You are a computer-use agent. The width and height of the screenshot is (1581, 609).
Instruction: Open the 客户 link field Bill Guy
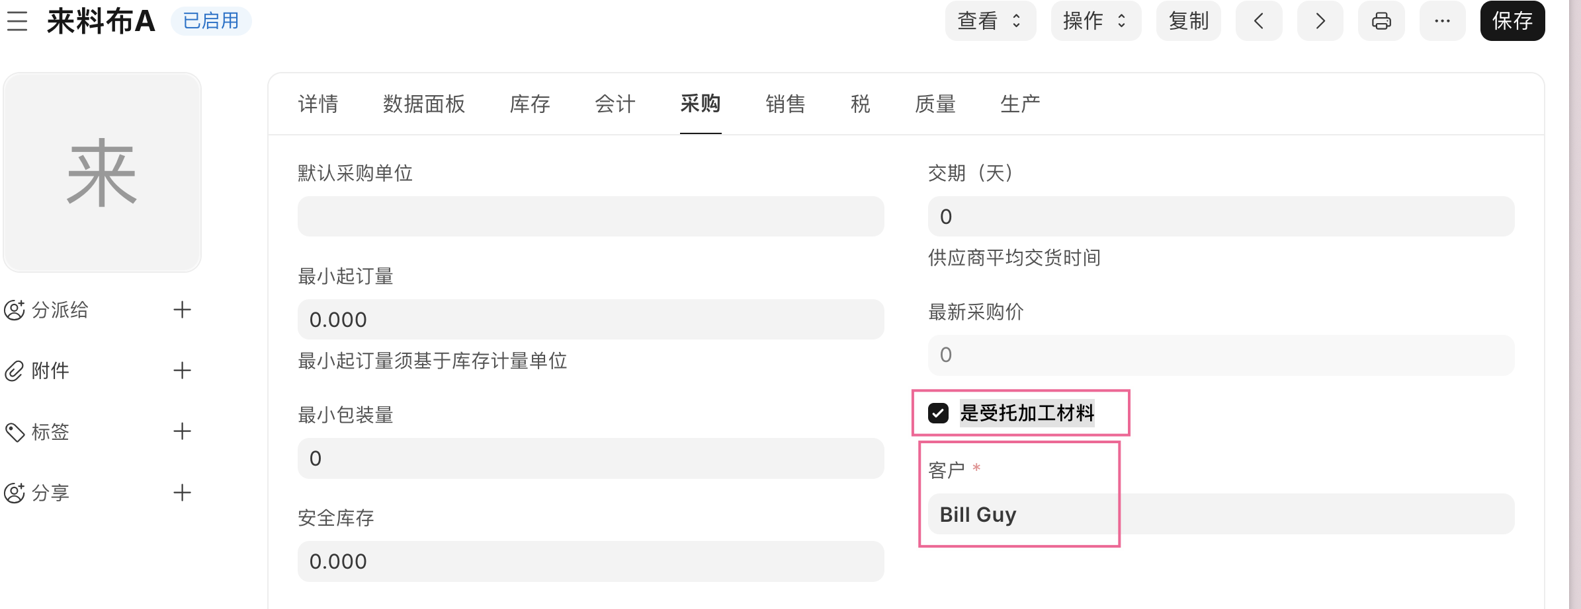pos(1220,515)
